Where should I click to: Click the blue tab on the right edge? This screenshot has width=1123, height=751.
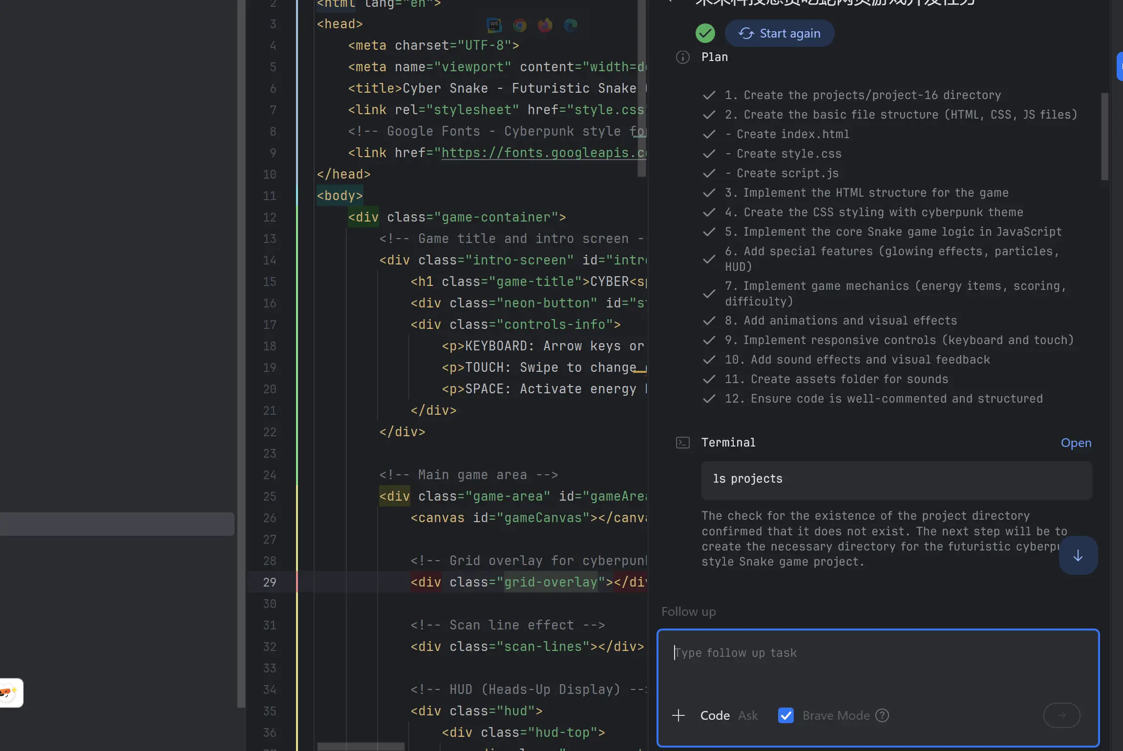coord(1120,66)
